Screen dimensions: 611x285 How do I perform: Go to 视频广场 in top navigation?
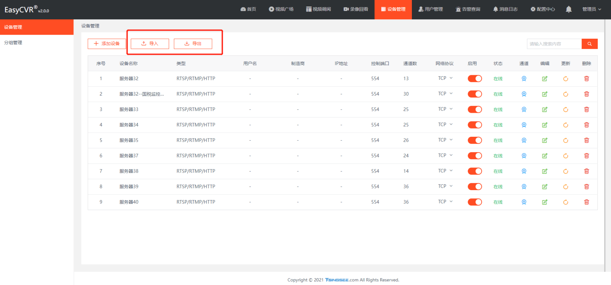tap(281, 9)
